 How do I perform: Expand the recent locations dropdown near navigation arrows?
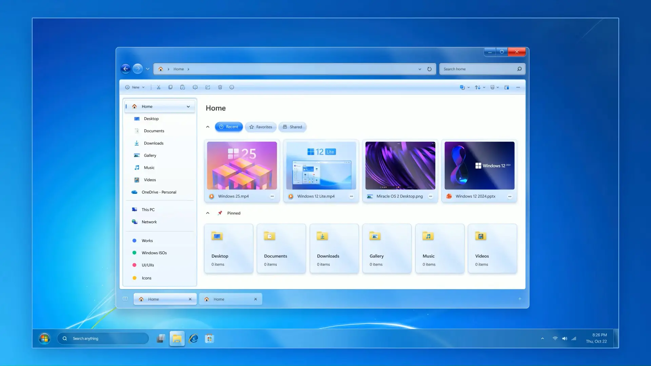point(147,69)
